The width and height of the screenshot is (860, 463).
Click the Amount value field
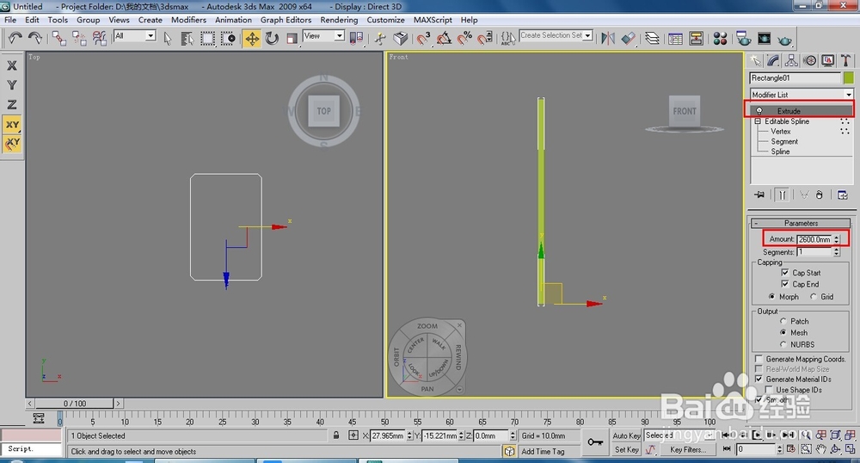pyautogui.click(x=814, y=239)
